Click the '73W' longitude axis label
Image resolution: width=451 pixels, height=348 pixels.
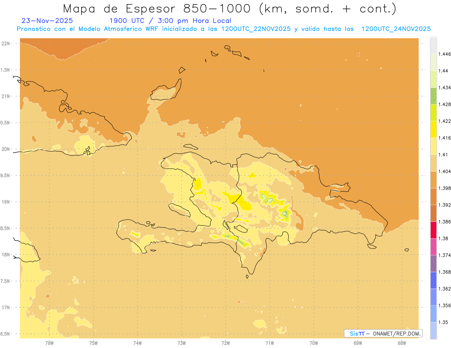182,343
